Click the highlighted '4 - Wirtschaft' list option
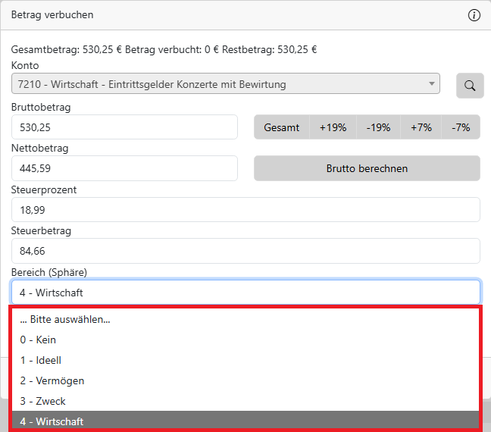This screenshot has height=432, width=491. point(245,421)
